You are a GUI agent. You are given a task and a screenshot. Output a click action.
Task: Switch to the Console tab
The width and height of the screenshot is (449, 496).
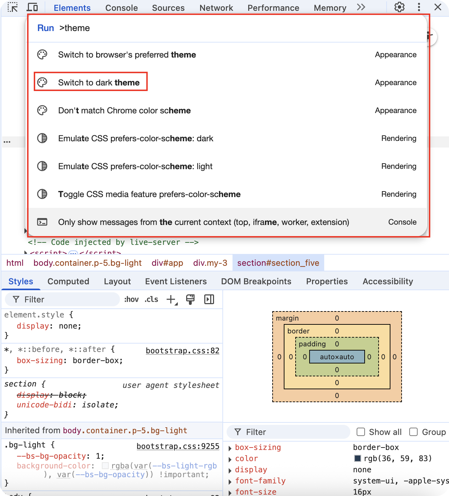[121, 8]
